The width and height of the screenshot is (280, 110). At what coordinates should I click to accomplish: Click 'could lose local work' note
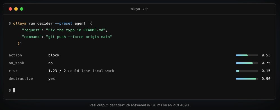tap(91, 71)
